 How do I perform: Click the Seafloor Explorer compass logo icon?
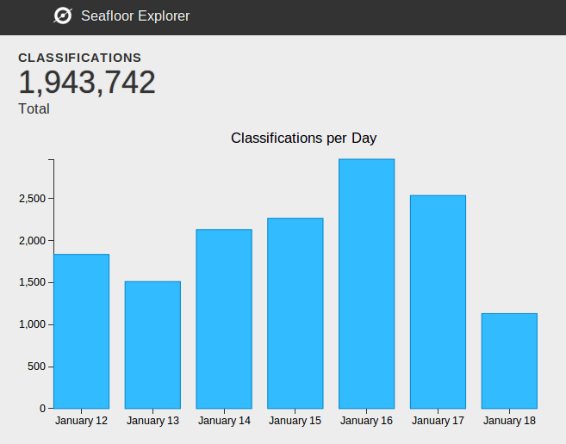tap(63, 15)
